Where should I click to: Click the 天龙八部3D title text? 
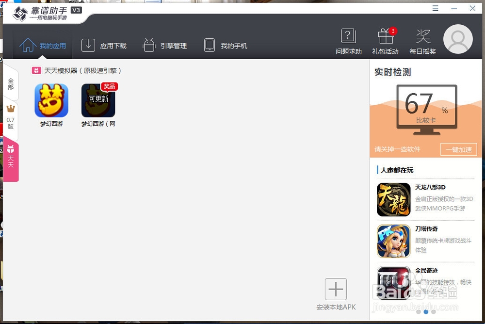430,187
